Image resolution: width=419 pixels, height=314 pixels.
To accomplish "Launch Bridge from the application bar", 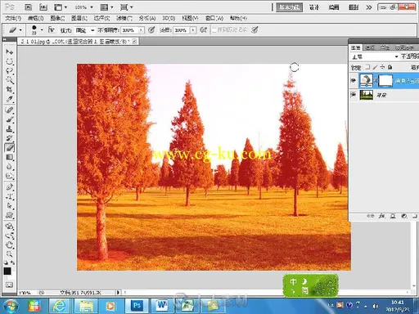I will (x=29, y=7).
